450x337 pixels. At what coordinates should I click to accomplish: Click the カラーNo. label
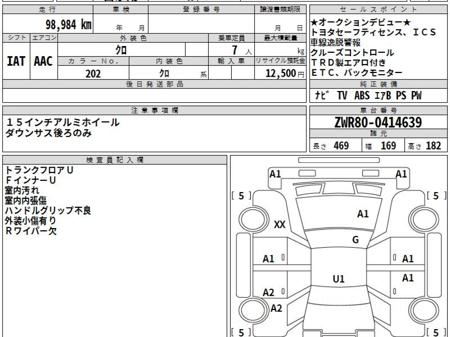[93, 61]
